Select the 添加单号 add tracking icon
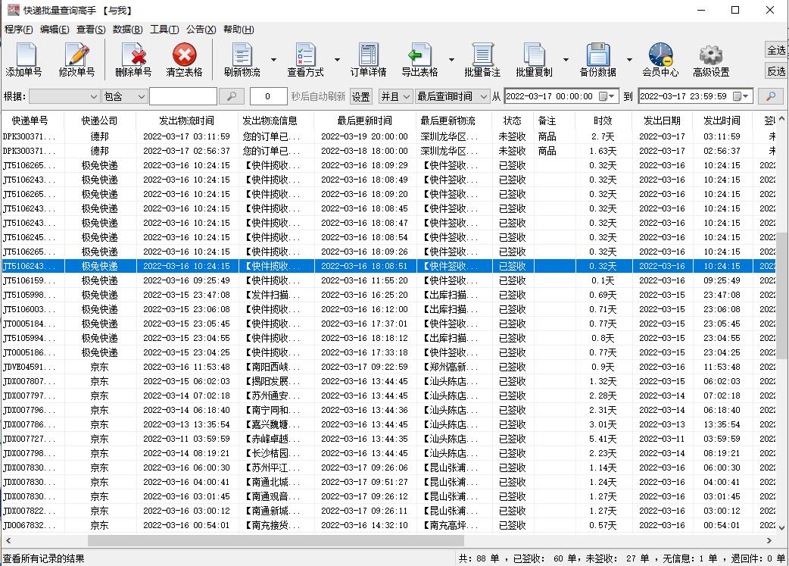 pos(25,59)
